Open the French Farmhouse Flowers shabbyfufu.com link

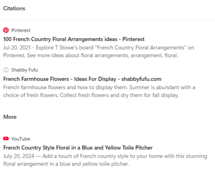coord(82,79)
